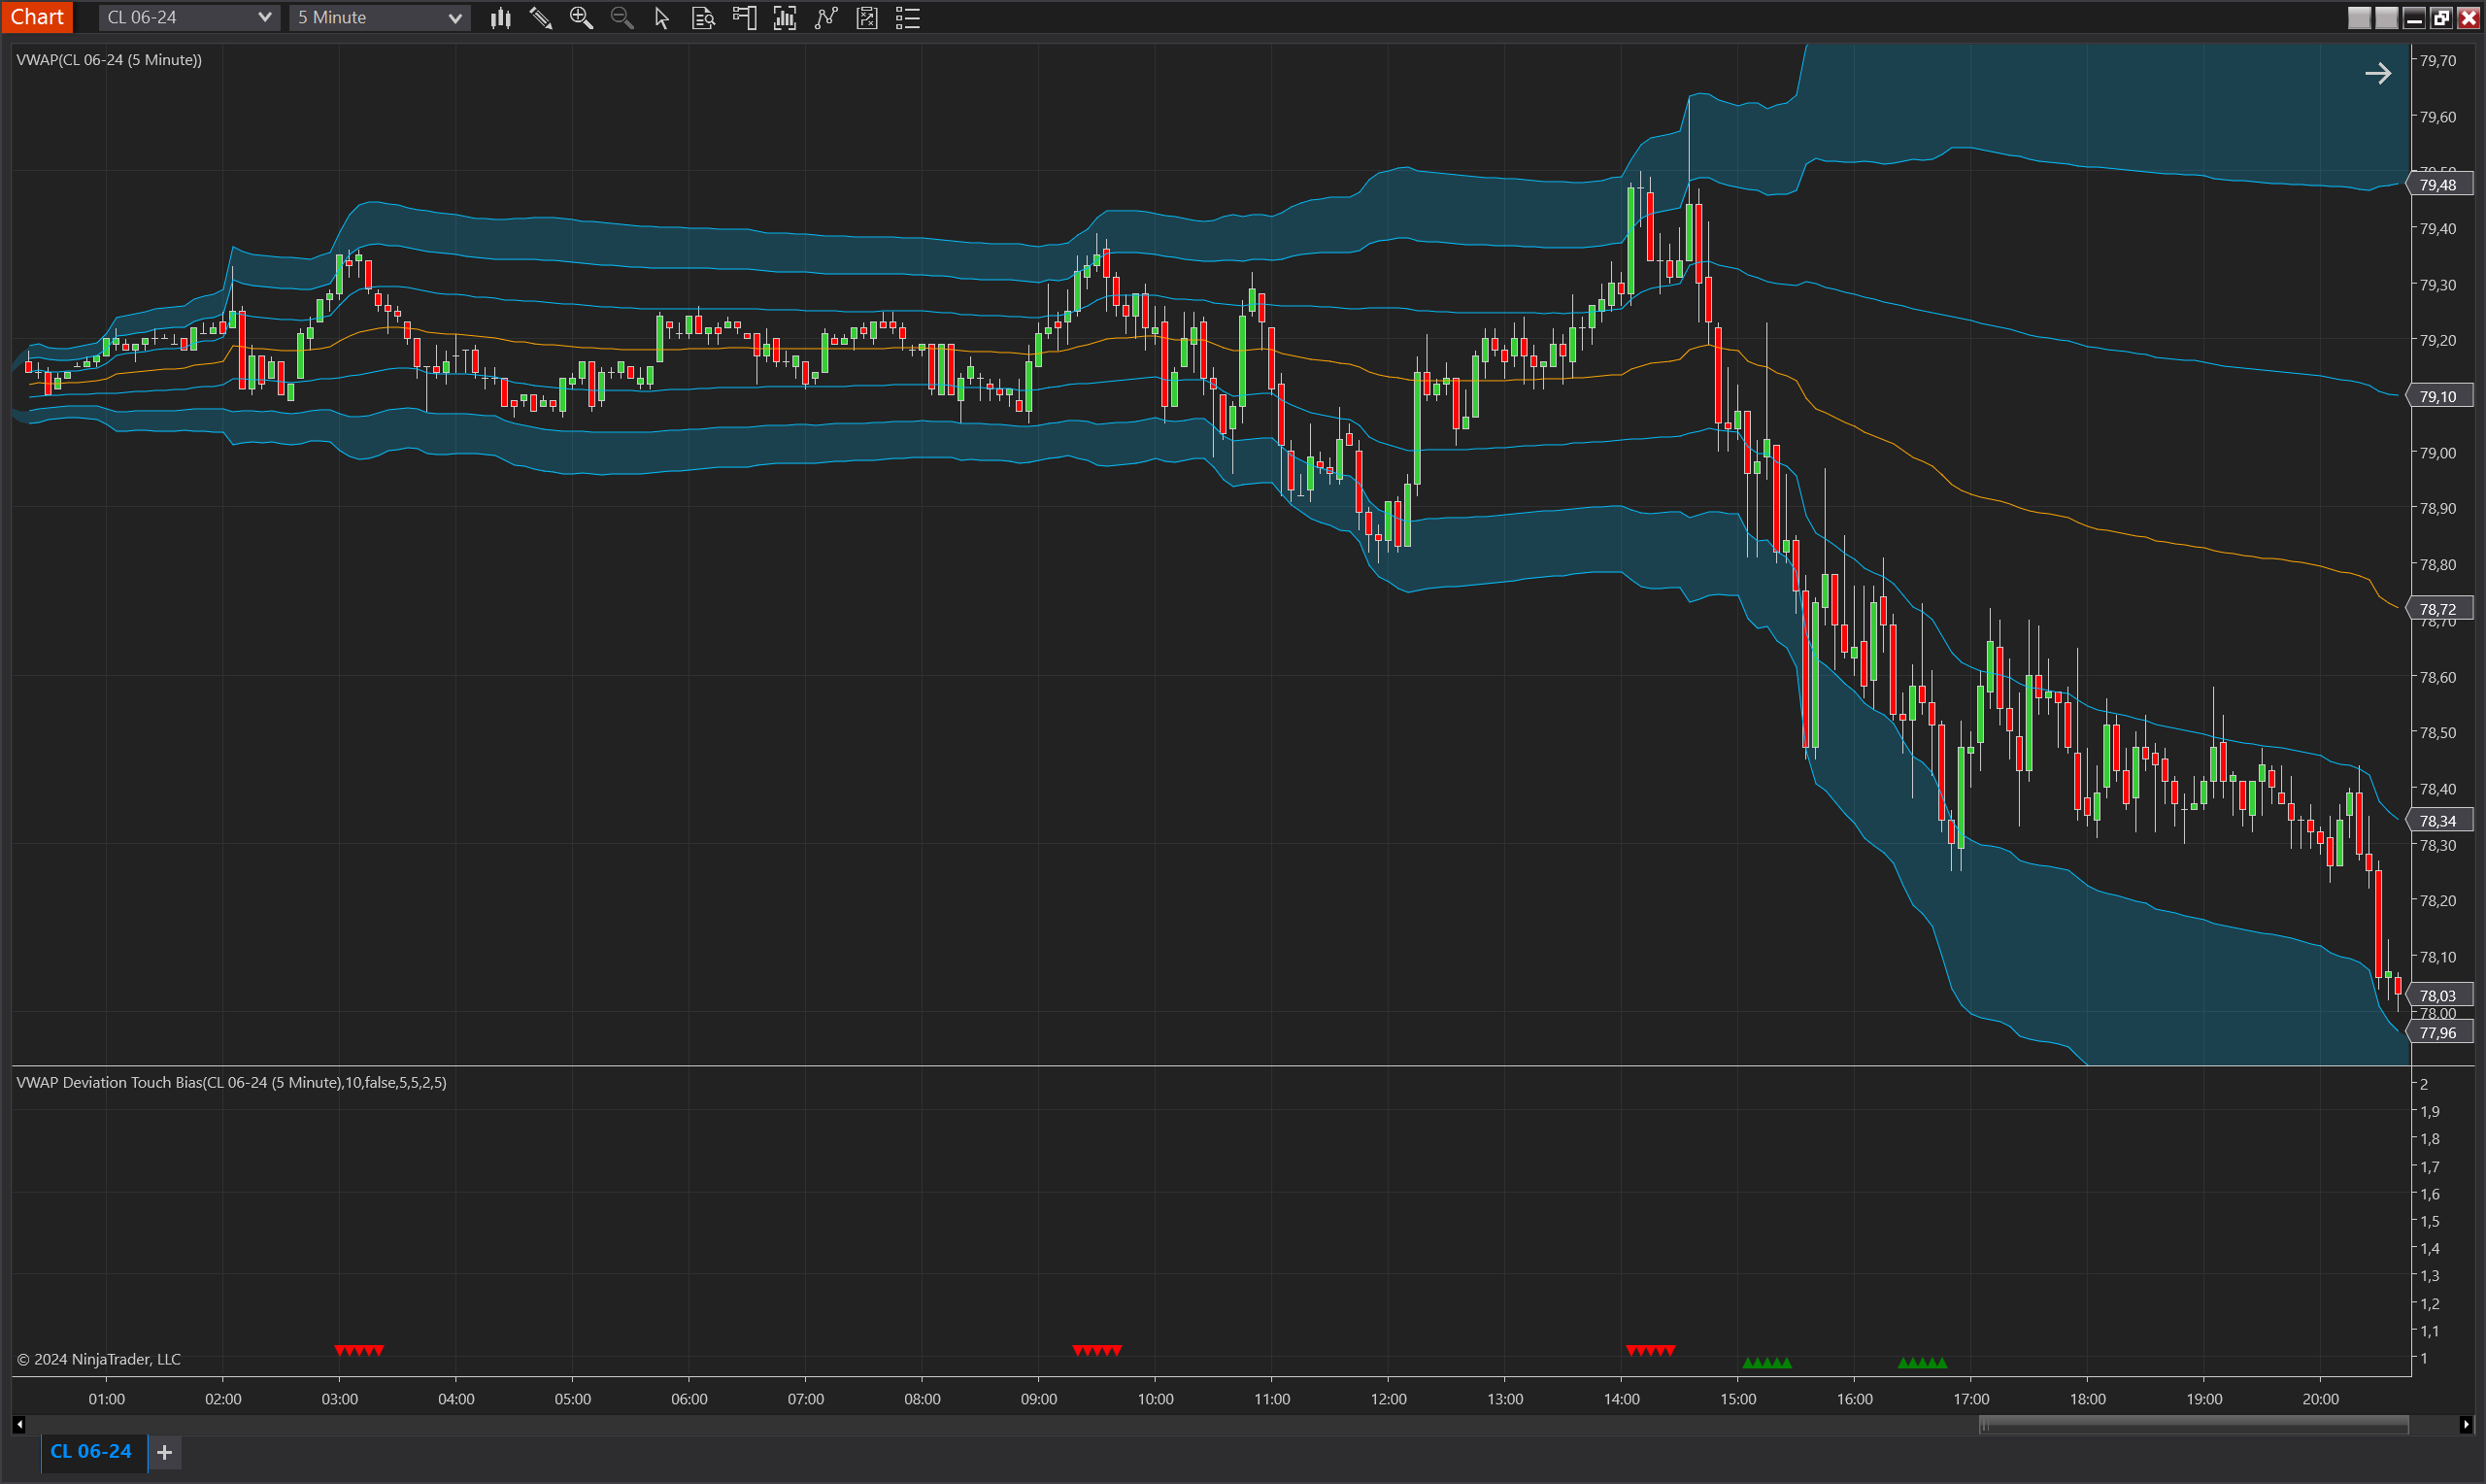
Task: Open the chart Properties list icon
Action: 908,18
